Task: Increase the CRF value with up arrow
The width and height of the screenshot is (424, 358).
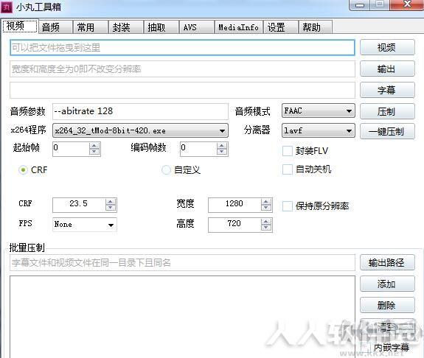Action: [111, 202]
